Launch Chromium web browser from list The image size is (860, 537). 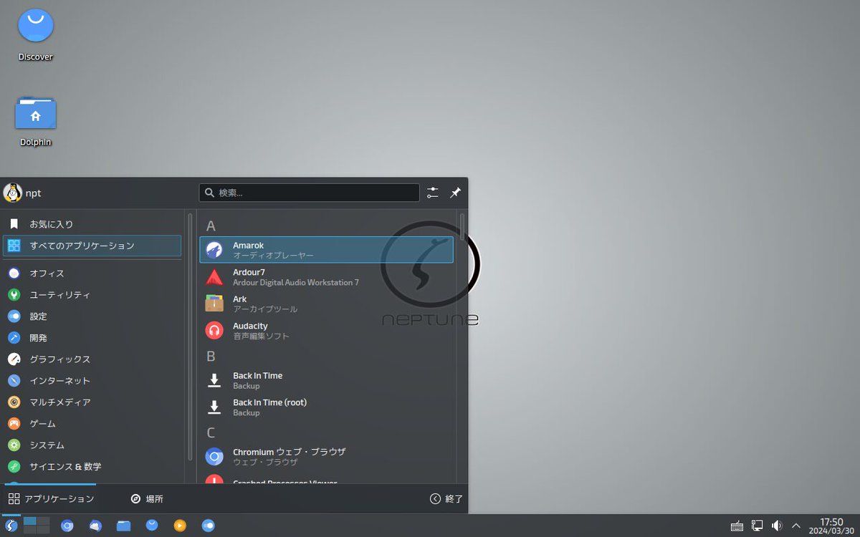326,457
